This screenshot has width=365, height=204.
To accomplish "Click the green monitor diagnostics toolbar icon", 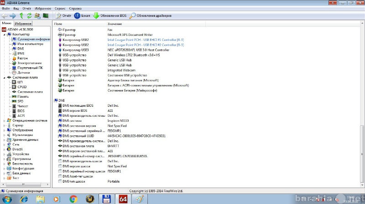I will point(46,16).
